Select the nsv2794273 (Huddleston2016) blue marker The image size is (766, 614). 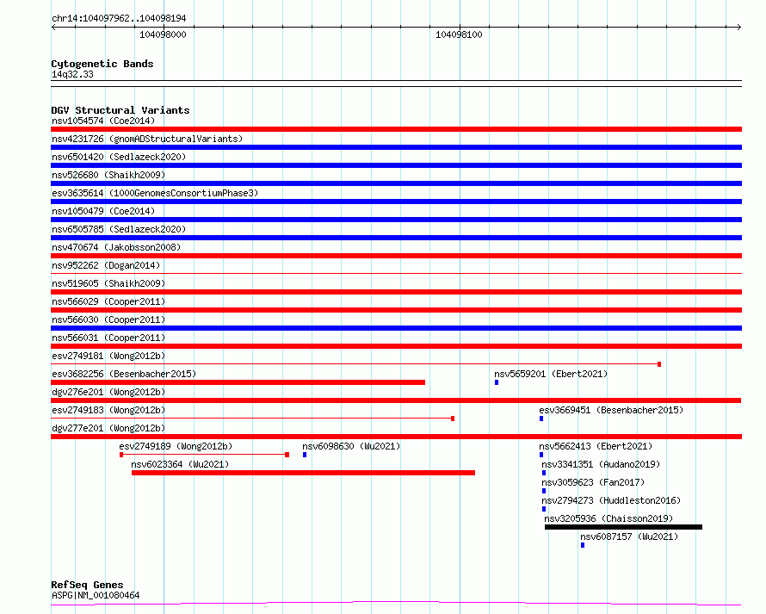(544, 509)
